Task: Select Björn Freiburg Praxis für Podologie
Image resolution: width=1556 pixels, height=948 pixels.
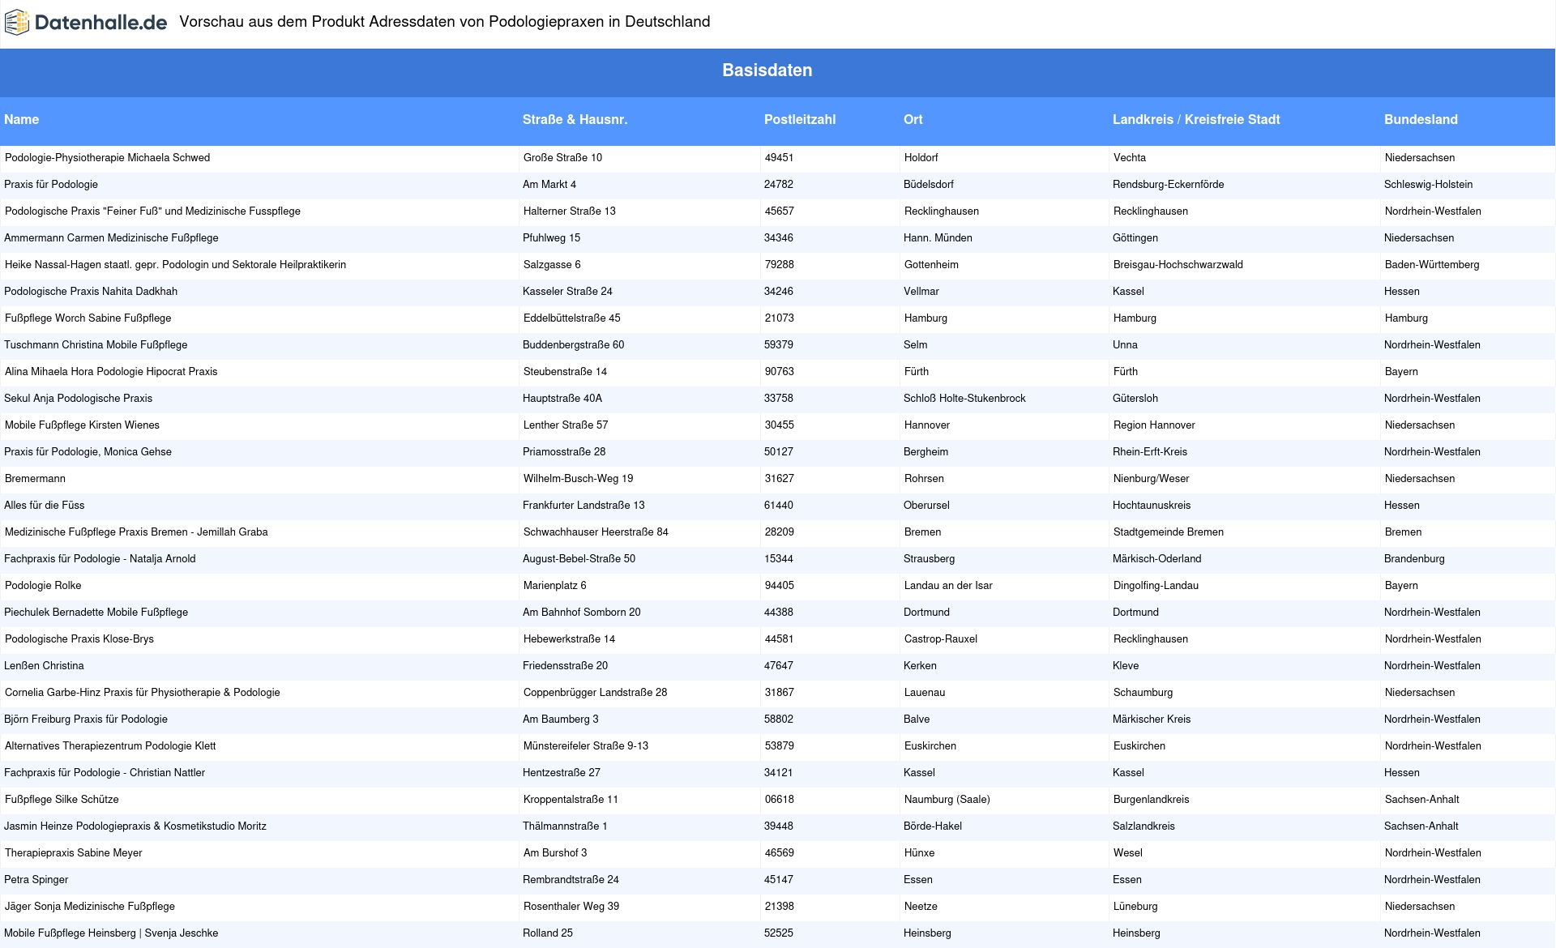Action: 86,720
